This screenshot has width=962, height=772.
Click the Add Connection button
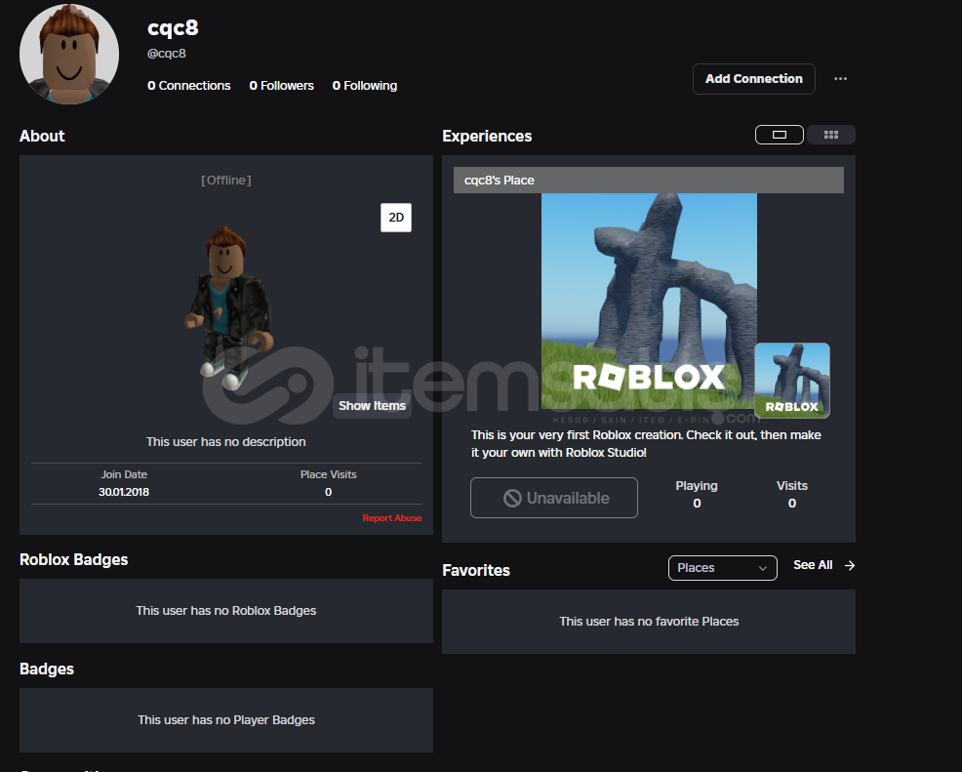(753, 78)
